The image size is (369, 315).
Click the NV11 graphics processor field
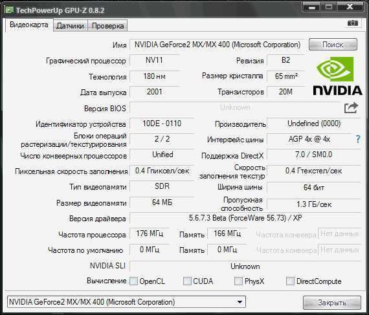[154, 60]
